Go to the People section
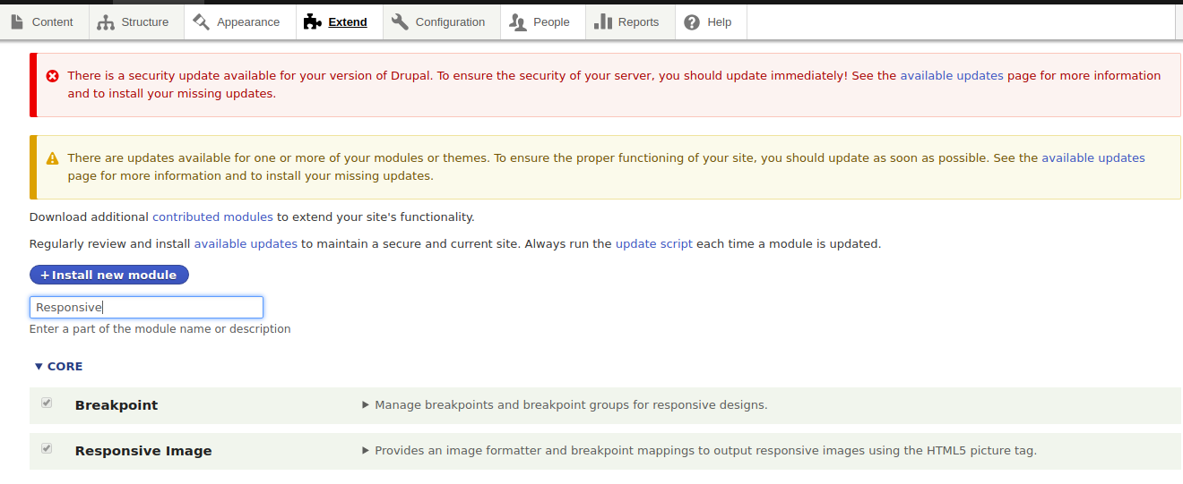The width and height of the screenshot is (1183, 484). (x=543, y=22)
